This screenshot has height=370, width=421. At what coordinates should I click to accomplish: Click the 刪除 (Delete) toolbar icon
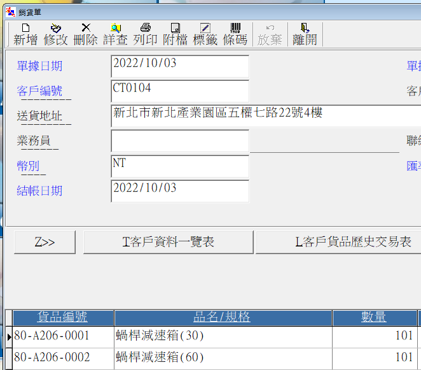coord(86,34)
